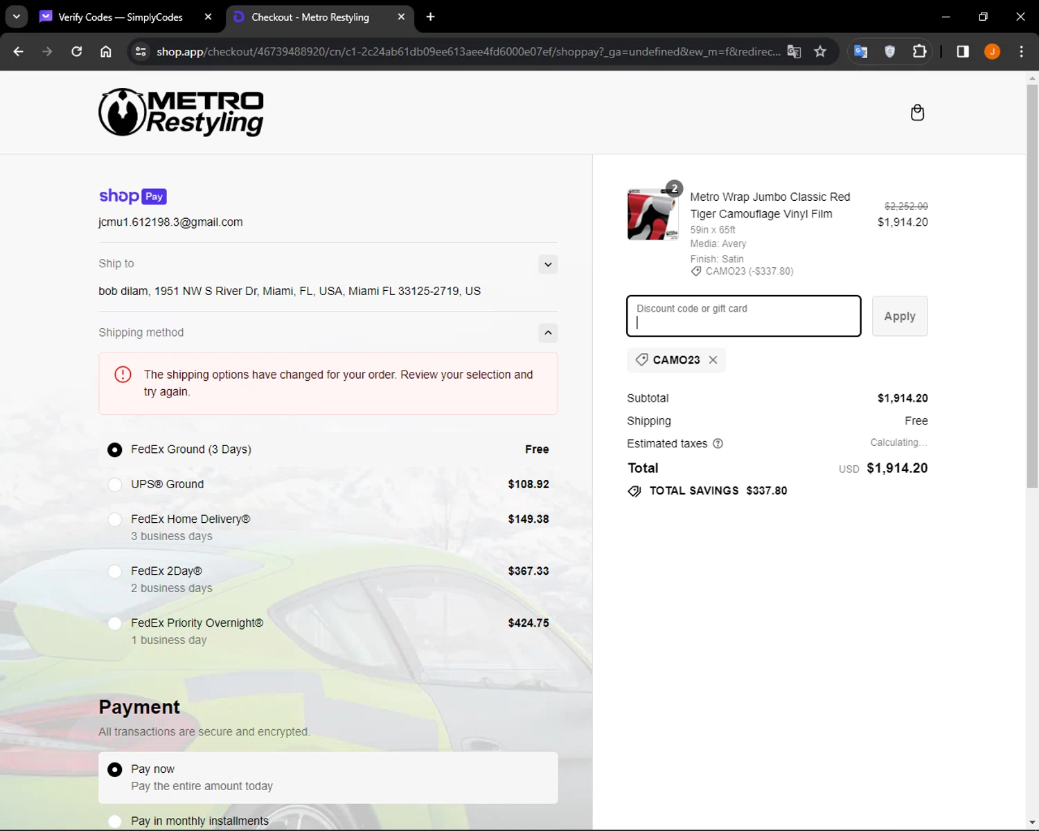1039x831 pixels.
Task: Open the Chrome three-dot menu
Action: [x=1021, y=51]
